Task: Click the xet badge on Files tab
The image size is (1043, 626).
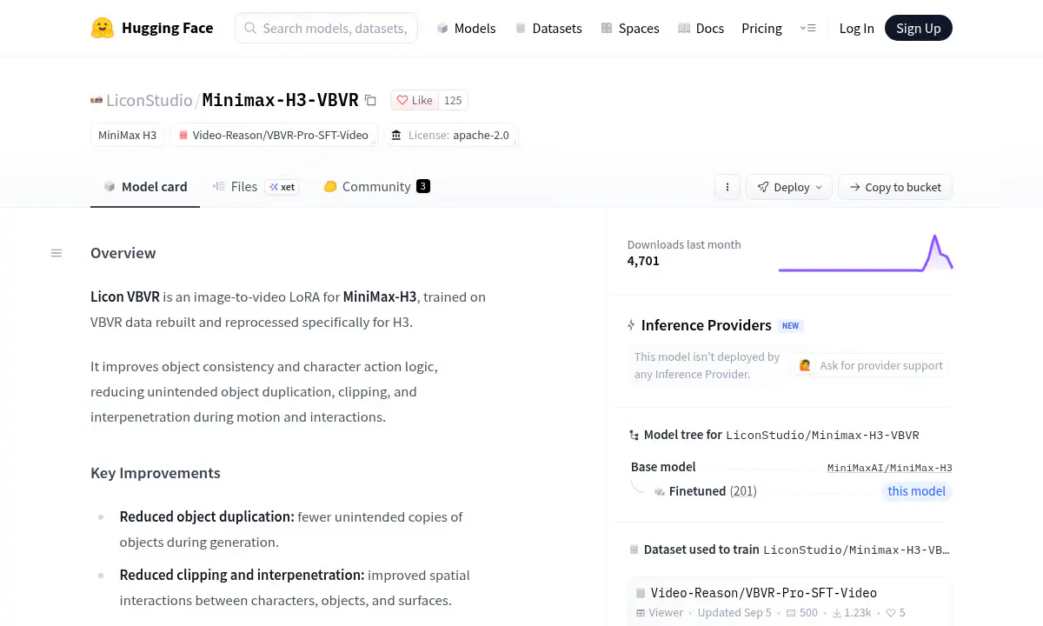Action: pyautogui.click(x=282, y=187)
